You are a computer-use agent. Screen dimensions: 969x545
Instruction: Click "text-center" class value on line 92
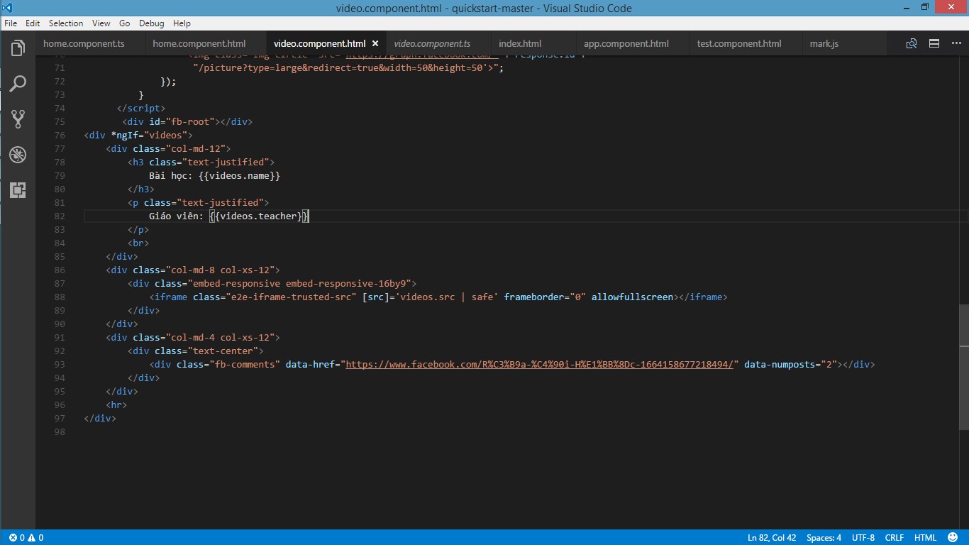(226, 351)
